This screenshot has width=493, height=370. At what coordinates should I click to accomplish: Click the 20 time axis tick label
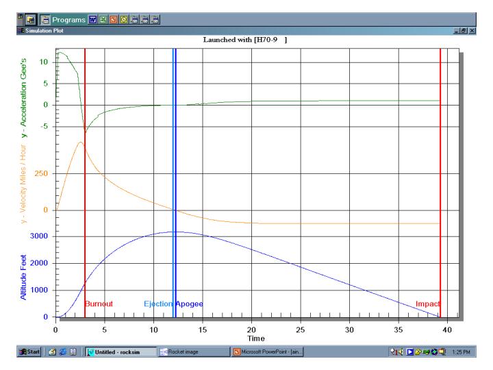(251, 330)
